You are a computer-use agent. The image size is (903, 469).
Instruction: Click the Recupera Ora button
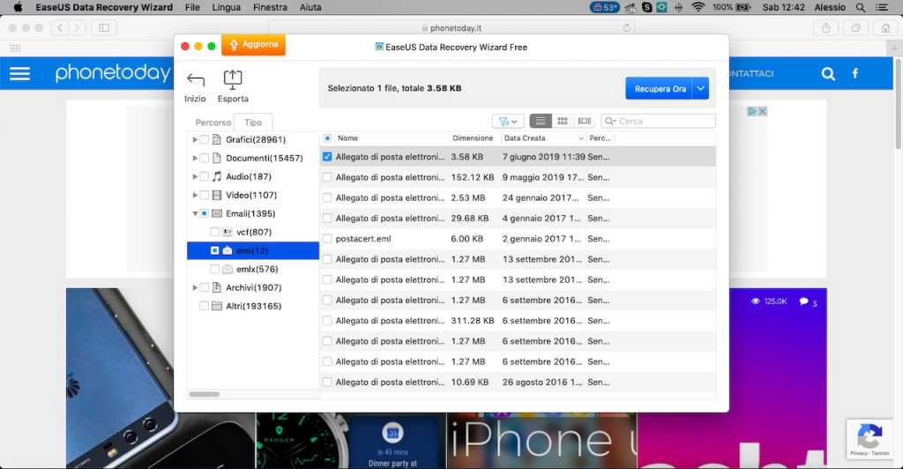tap(660, 89)
